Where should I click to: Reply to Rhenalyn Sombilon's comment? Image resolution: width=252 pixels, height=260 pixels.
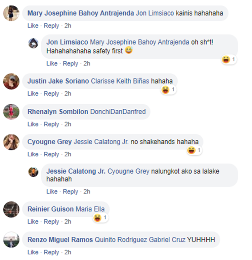tap(51, 124)
